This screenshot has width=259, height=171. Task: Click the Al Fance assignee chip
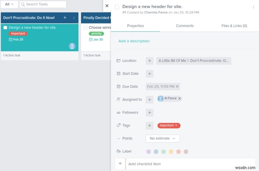[x=170, y=98]
